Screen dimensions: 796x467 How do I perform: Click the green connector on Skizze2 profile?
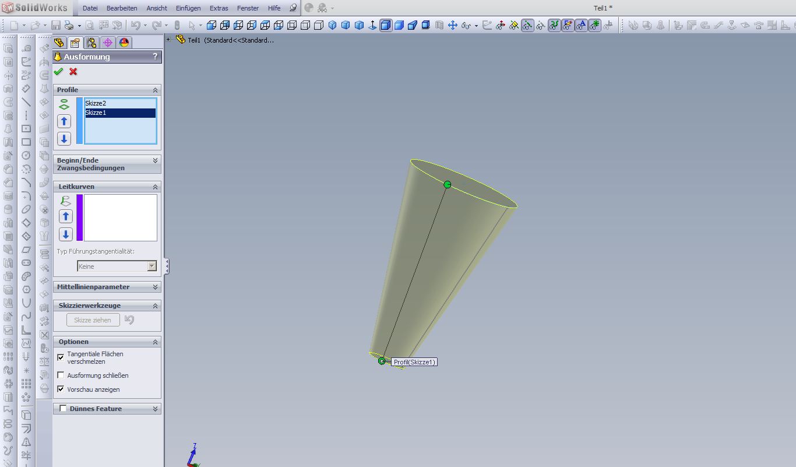point(448,185)
